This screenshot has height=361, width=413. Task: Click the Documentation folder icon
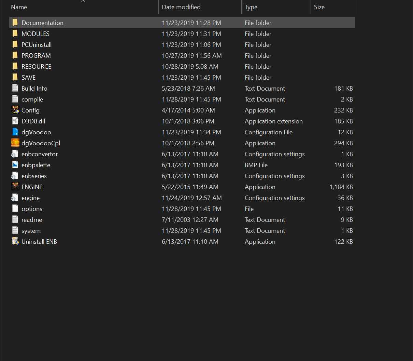click(x=15, y=23)
